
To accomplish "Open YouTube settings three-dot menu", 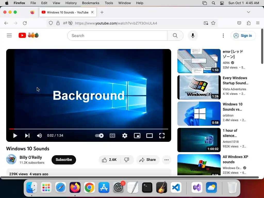I will [x=223, y=36].
